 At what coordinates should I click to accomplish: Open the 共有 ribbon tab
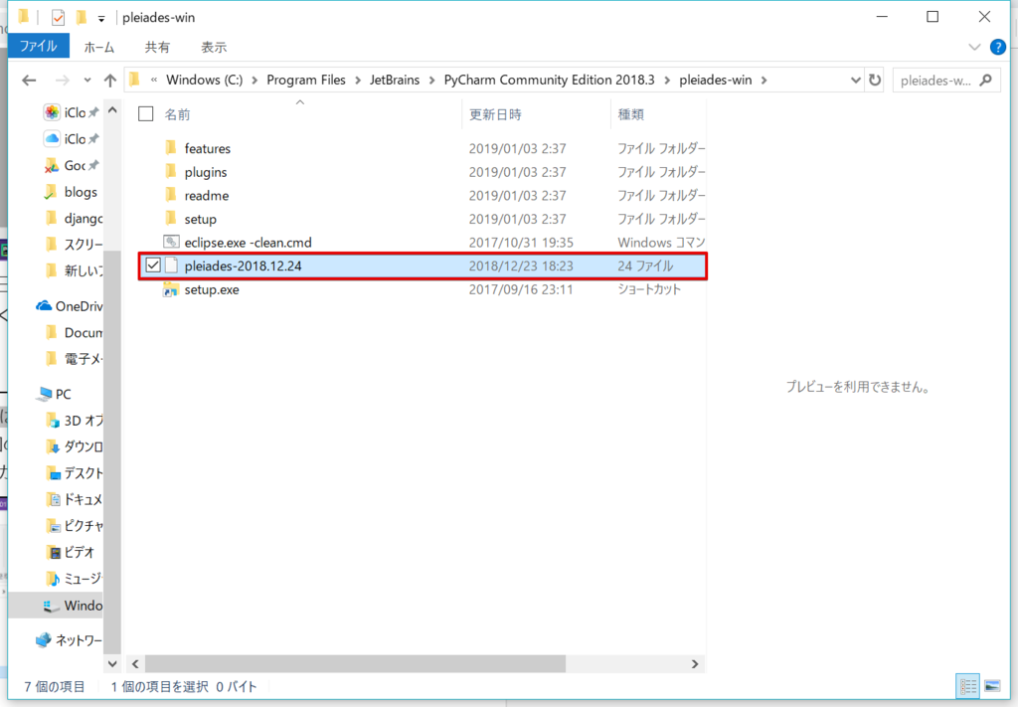tap(157, 47)
